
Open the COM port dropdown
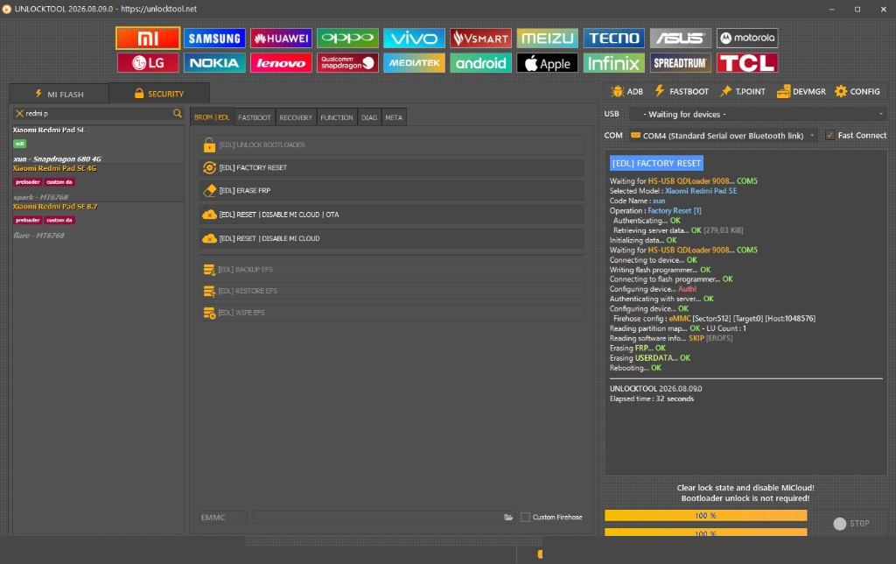[x=722, y=136]
